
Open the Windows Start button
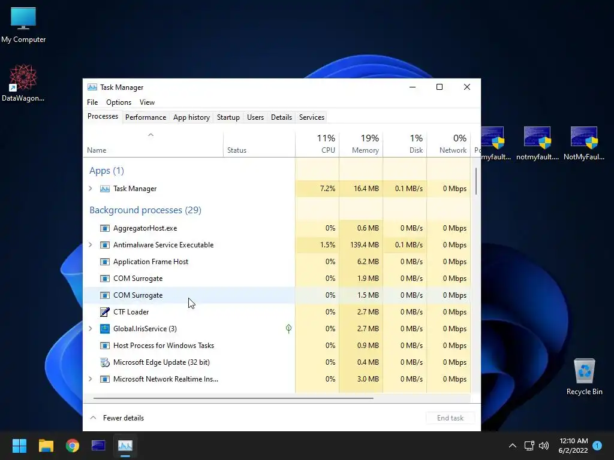[19, 446]
